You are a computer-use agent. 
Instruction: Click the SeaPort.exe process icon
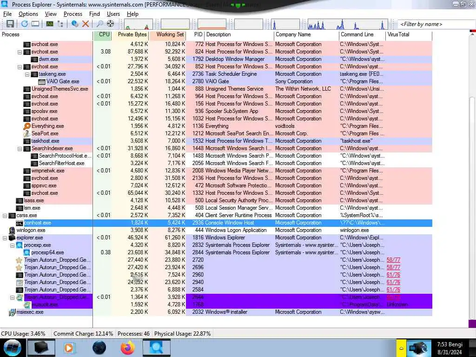click(x=27, y=133)
